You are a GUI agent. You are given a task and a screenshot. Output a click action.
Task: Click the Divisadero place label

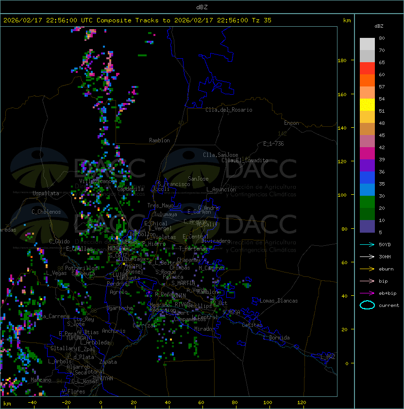tap(216, 241)
